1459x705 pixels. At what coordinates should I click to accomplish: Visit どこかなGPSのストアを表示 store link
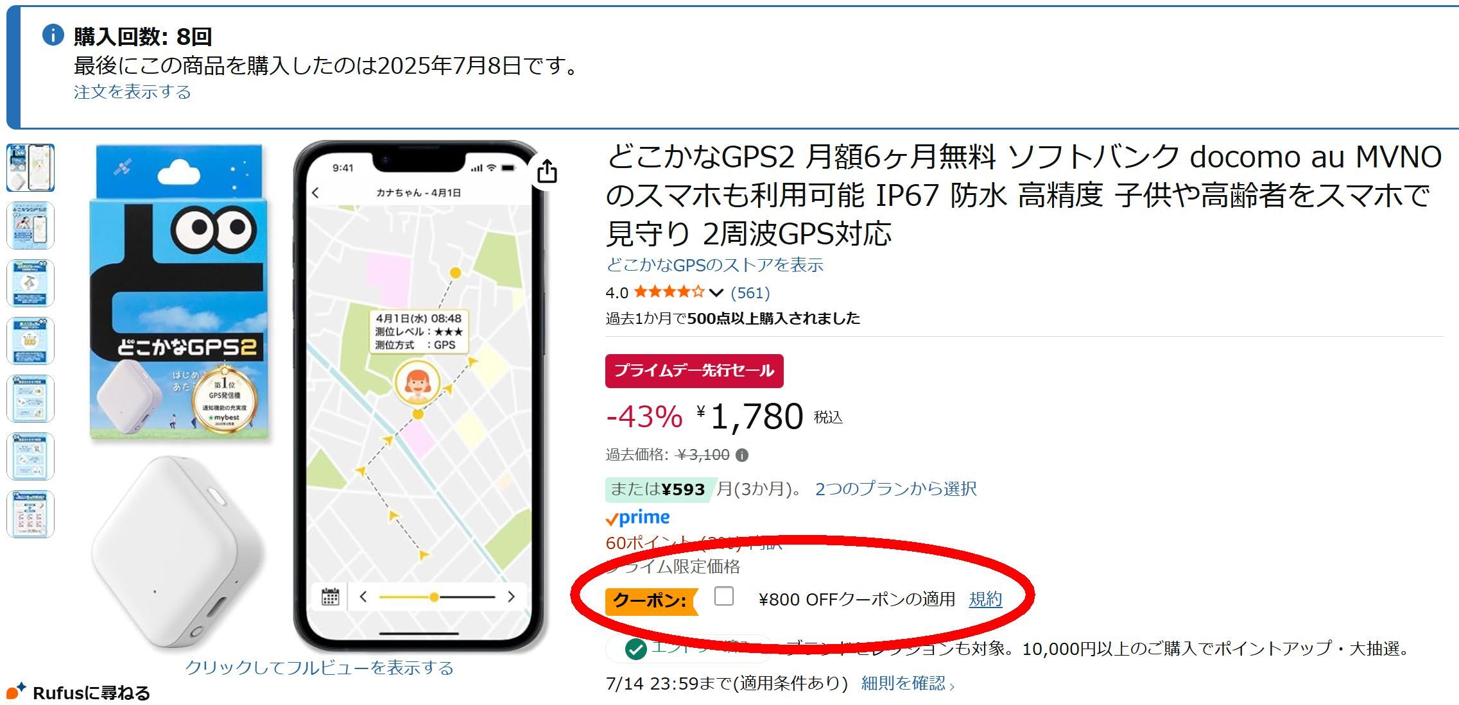pyautogui.click(x=714, y=265)
